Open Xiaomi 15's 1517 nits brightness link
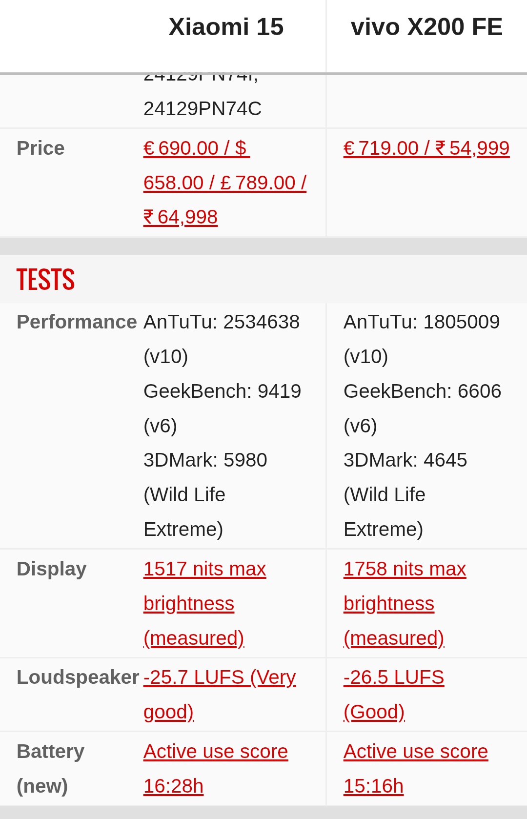This screenshot has width=527, height=819. [204, 569]
